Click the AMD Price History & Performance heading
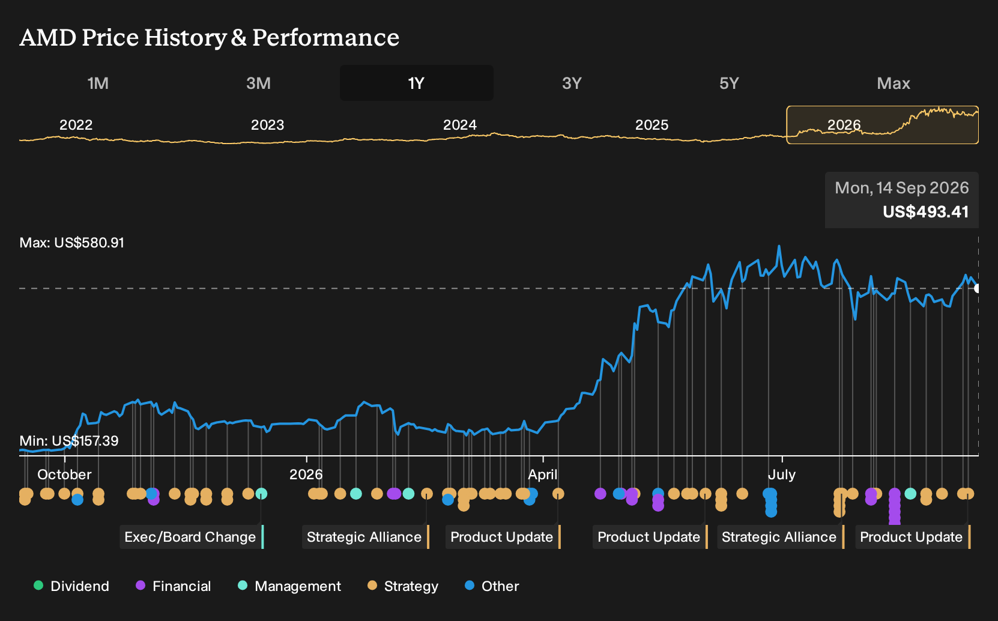 click(210, 37)
